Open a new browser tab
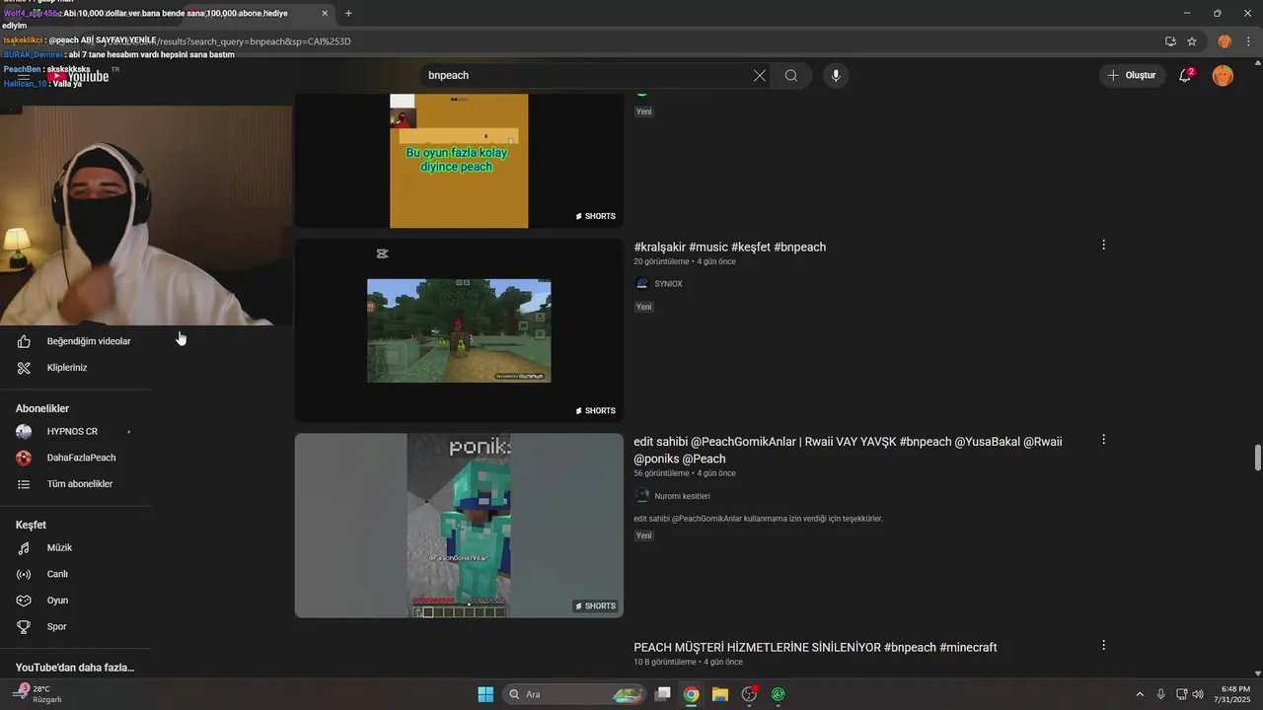The height and width of the screenshot is (710, 1263). coord(348,13)
